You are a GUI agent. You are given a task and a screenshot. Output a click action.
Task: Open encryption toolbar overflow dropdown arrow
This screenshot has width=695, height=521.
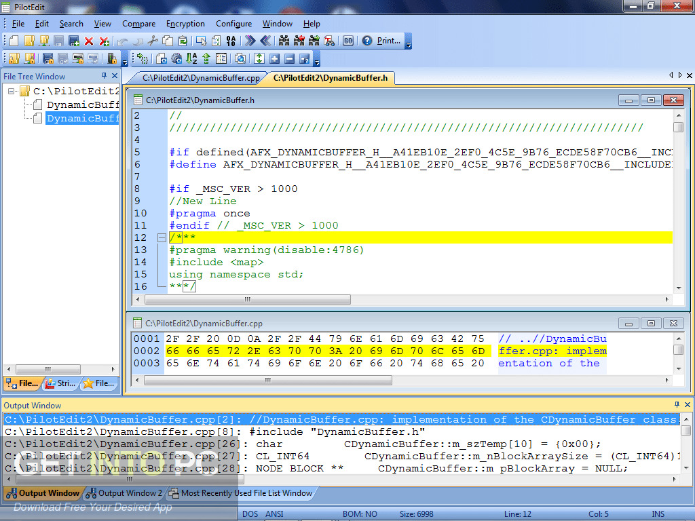125,59
